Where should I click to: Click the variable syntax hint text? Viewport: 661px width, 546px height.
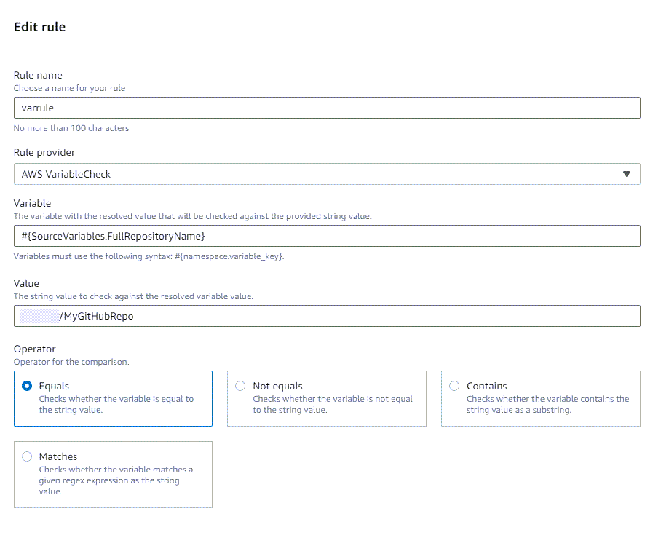(149, 256)
